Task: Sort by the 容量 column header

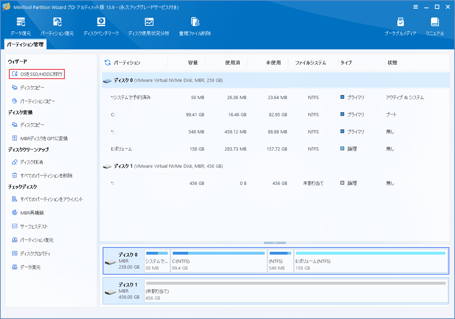Action: click(x=193, y=63)
